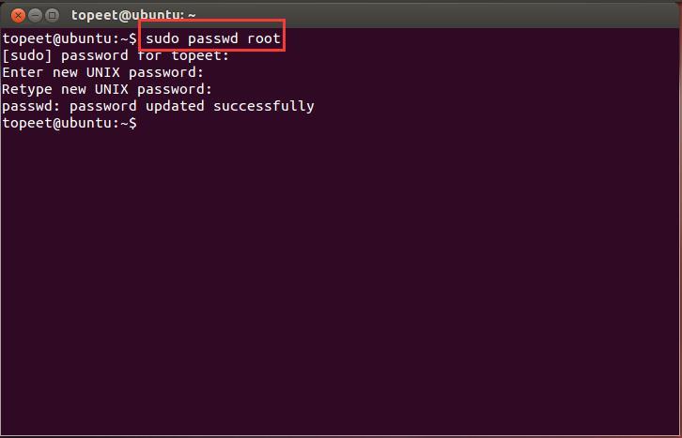Click the word 'sudo' in the command
This screenshot has width=682, height=438.
pos(162,38)
